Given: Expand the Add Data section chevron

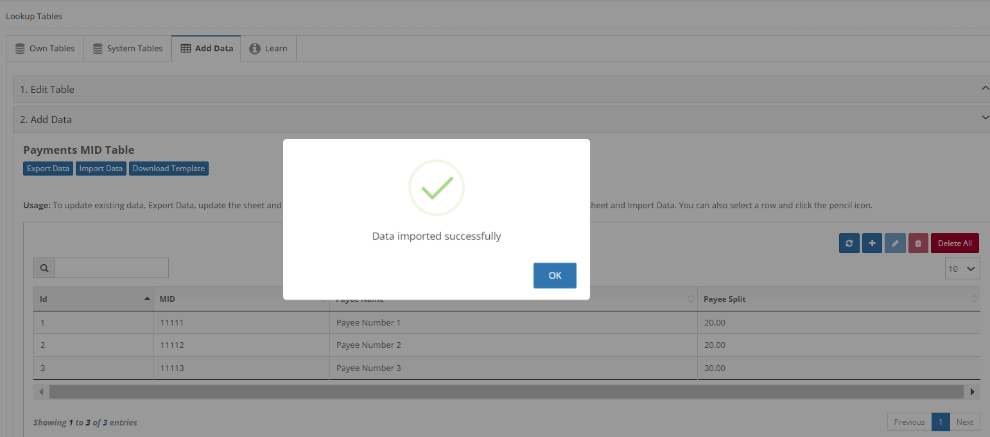Looking at the screenshot, I should pos(986,117).
